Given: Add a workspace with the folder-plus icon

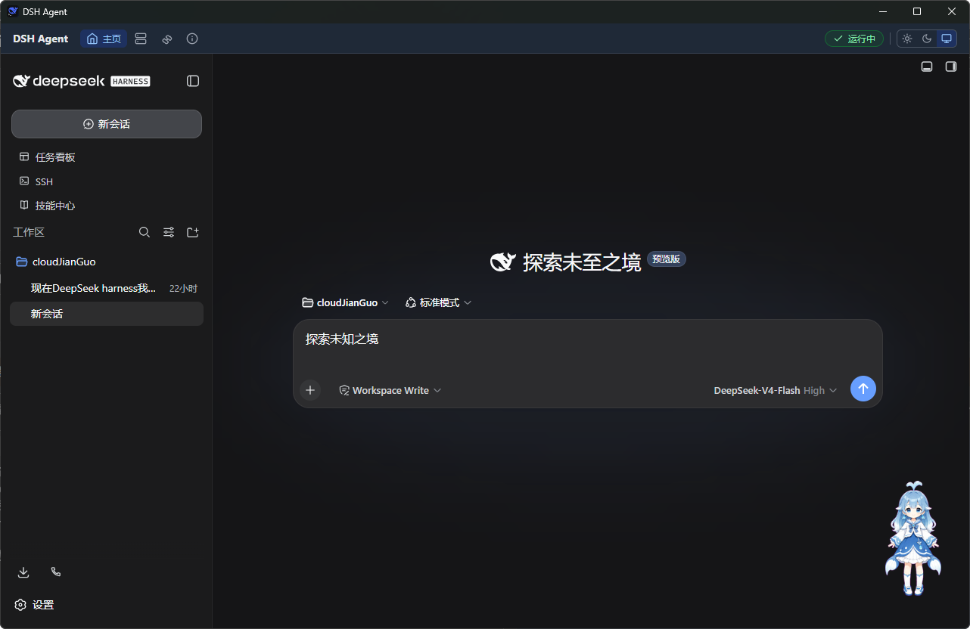Looking at the screenshot, I should click(193, 232).
